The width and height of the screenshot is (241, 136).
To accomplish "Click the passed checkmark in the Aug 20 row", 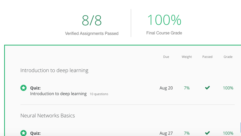I will 207,88.
